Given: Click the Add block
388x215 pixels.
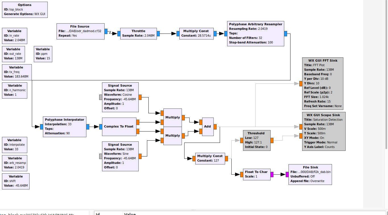Looking at the screenshot, I should pos(208,127).
